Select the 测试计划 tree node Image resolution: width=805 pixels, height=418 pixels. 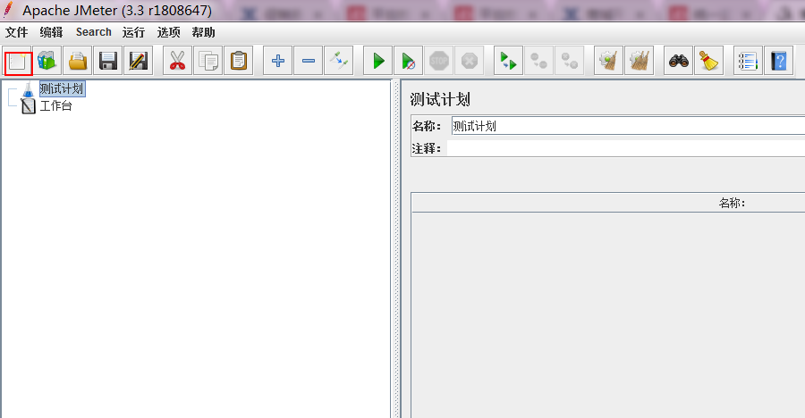coord(62,89)
